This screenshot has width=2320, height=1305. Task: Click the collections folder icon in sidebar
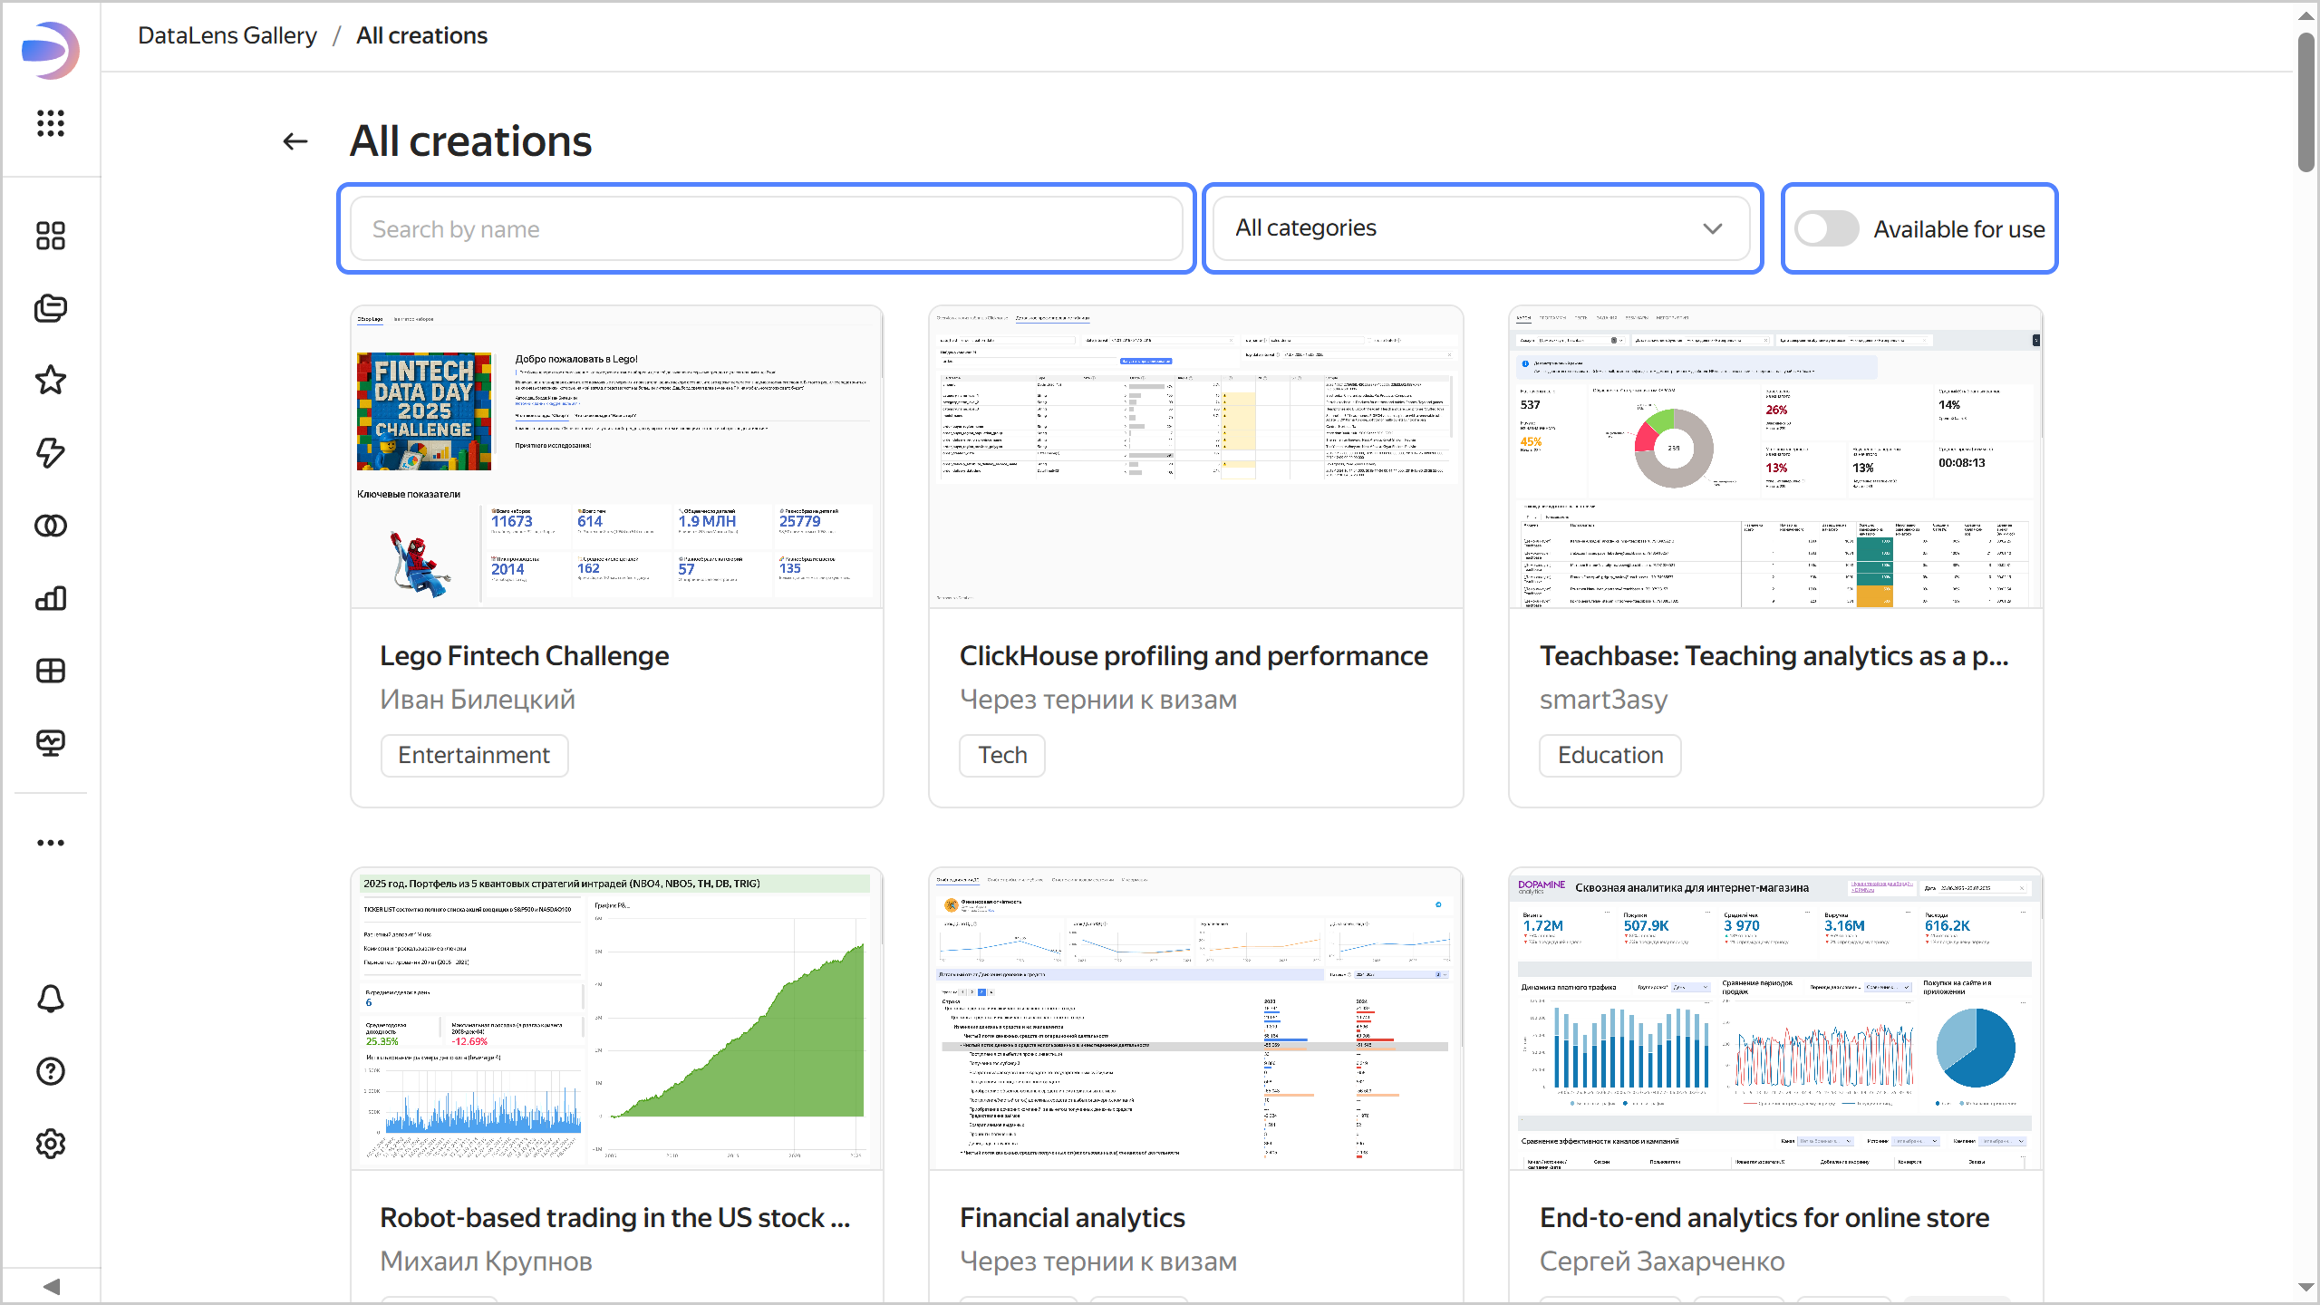(51, 308)
